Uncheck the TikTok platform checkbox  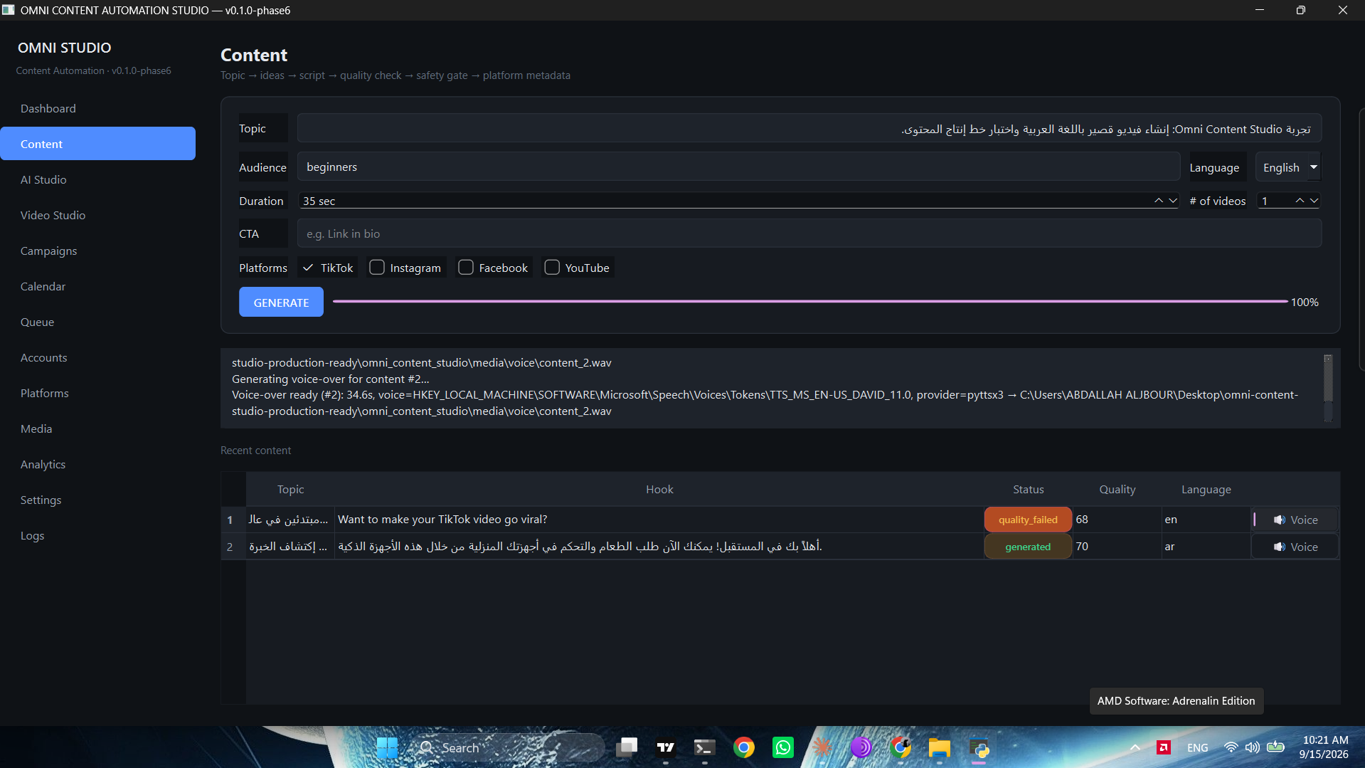(308, 268)
